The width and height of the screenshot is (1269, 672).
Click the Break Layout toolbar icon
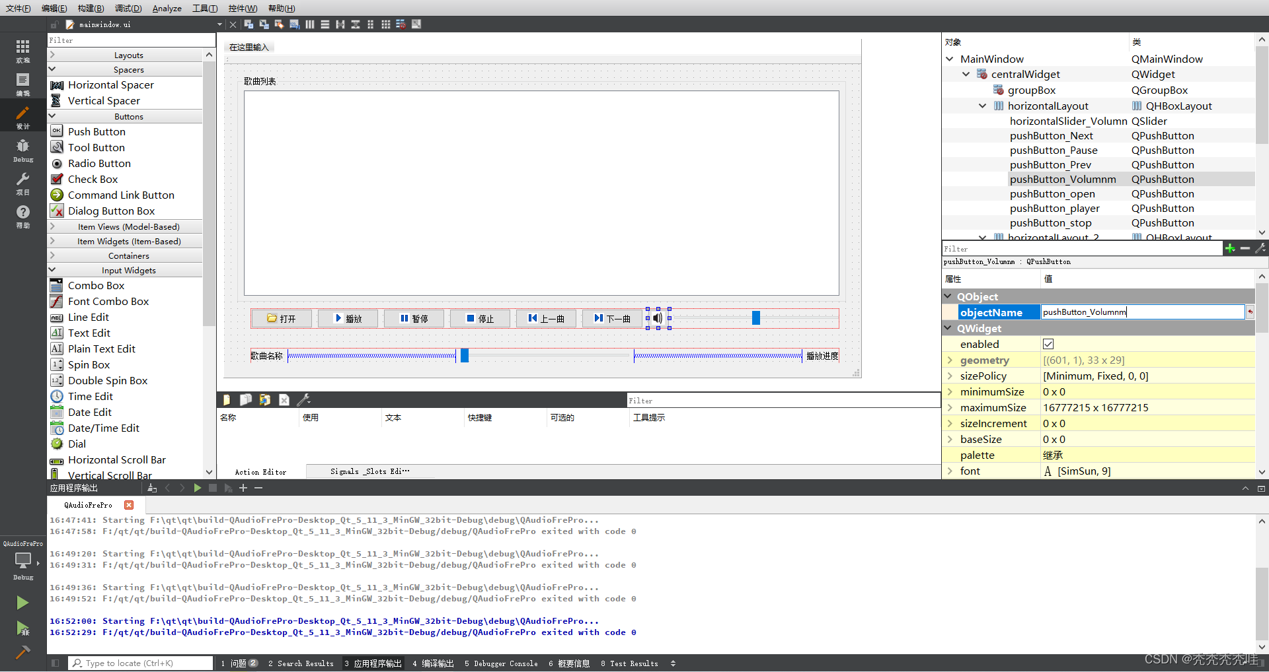coord(401,24)
